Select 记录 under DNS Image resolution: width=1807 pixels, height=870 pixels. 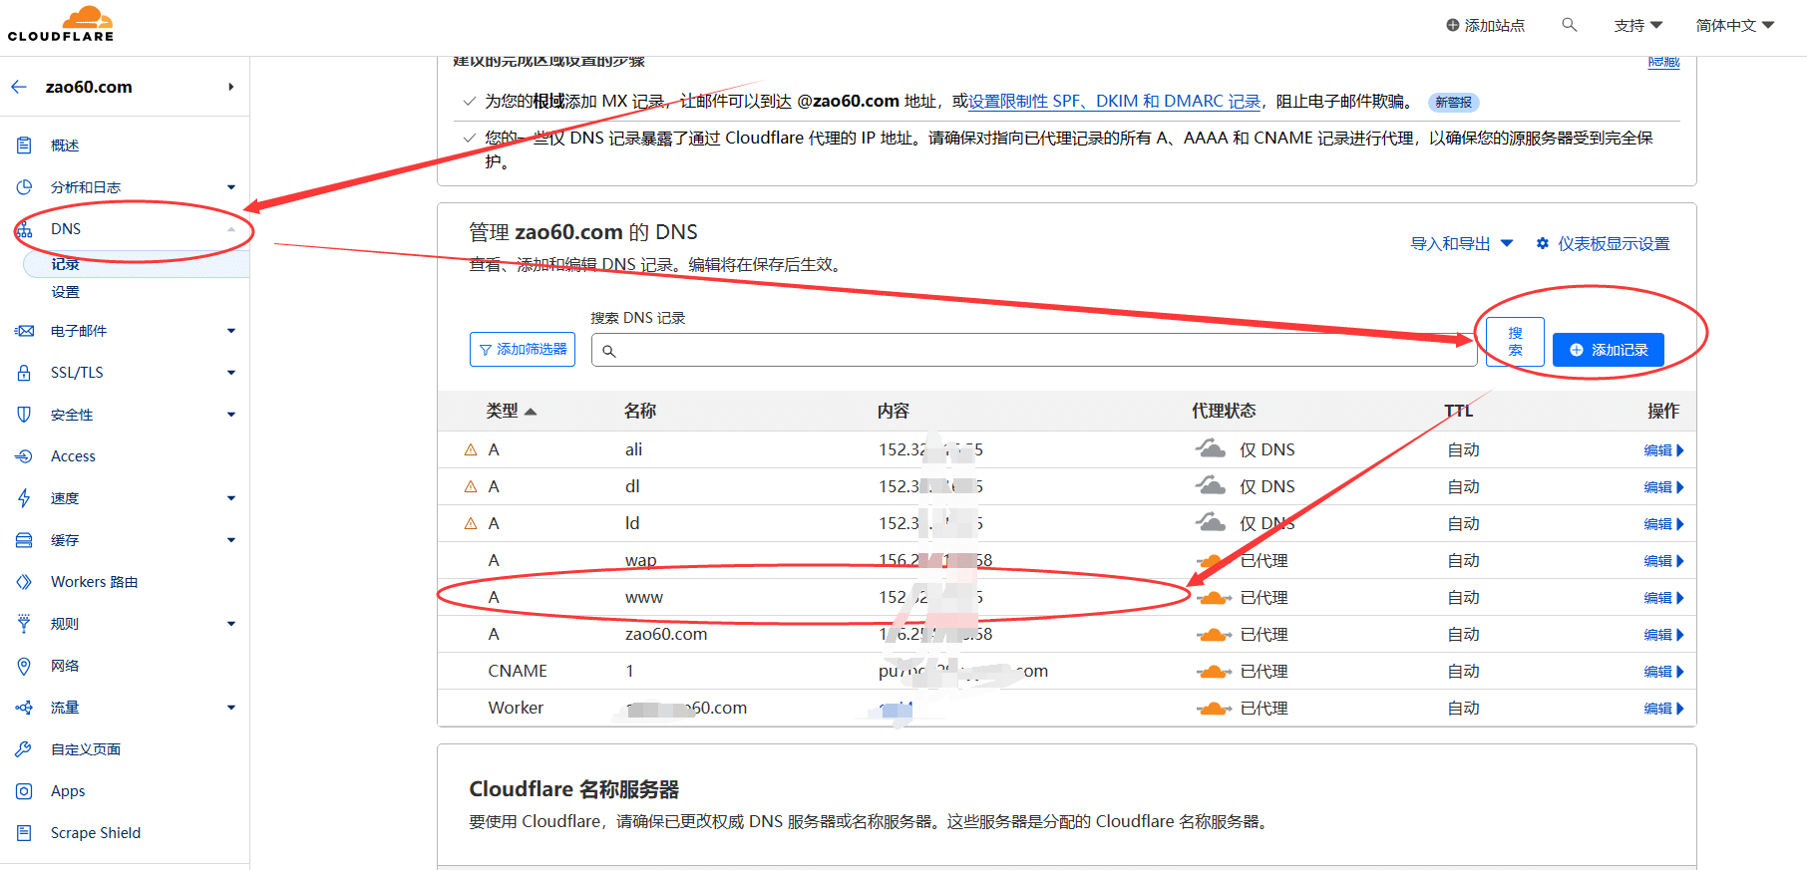coord(66,264)
